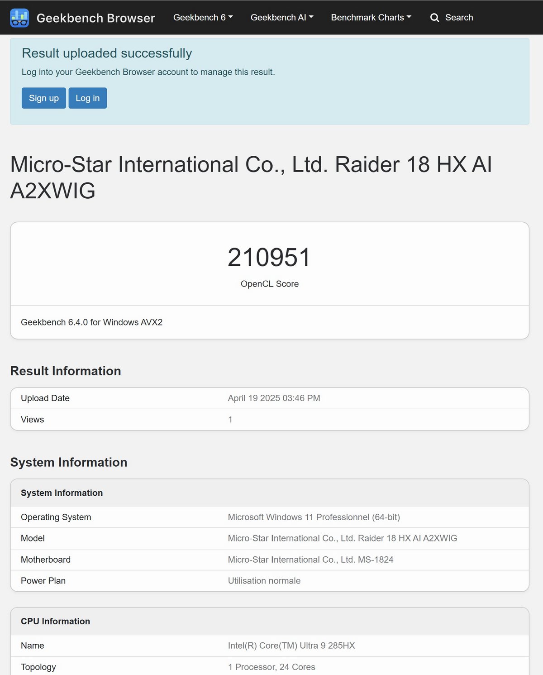Select the Model value in the table
The width and height of the screenshot is (543, 675).
[343, 538]
